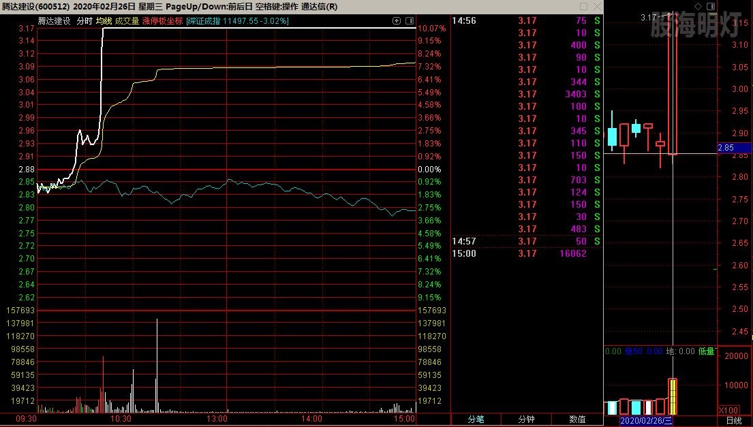Image resolution: width=753 pixels, height=427 pixels.
Task: Click the up-arrow icon in the intraday chart header
Action: [x=397, y=20]
